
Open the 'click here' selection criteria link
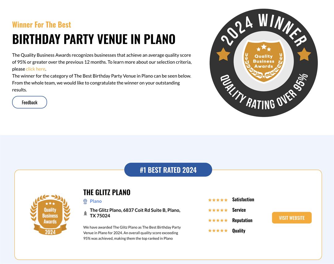(x=36, y=69)
